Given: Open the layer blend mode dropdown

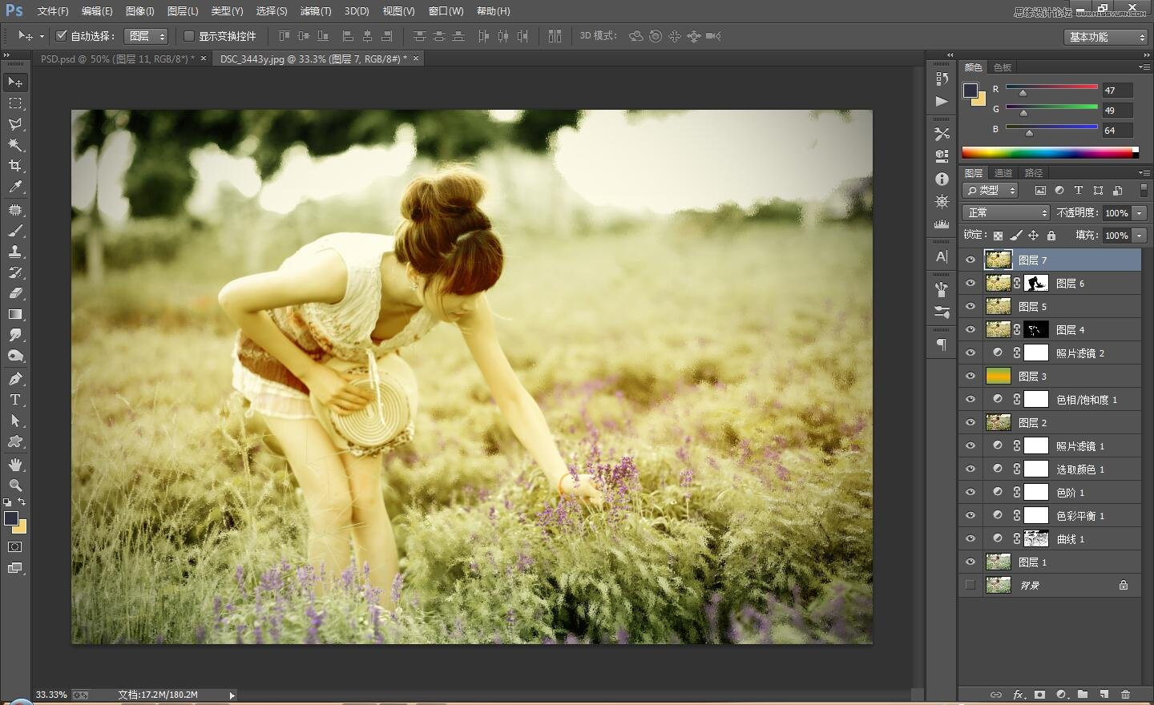Looking at the screenshot, I should [1005, 212].
